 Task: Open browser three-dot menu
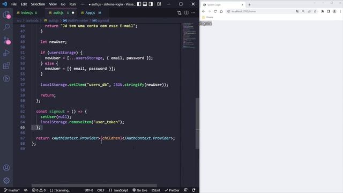(x=340, y=11)
